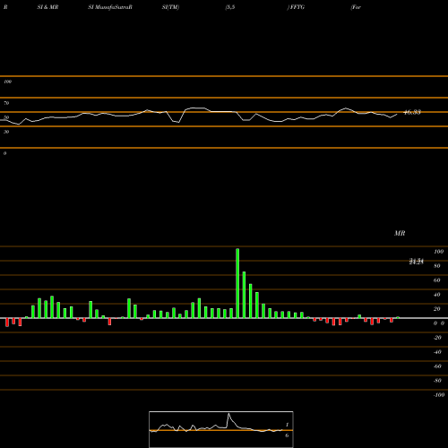This screenshot has width=448, height=448.
Task: Click the '(5,5' parameter text in header
Action: (x=230, y=7)
